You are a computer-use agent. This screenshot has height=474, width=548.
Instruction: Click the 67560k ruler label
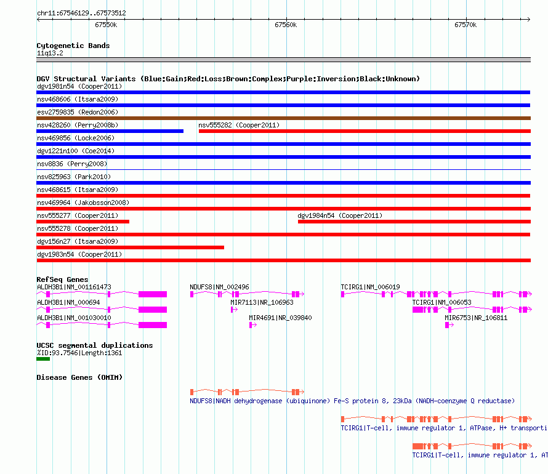pos(286,25)
